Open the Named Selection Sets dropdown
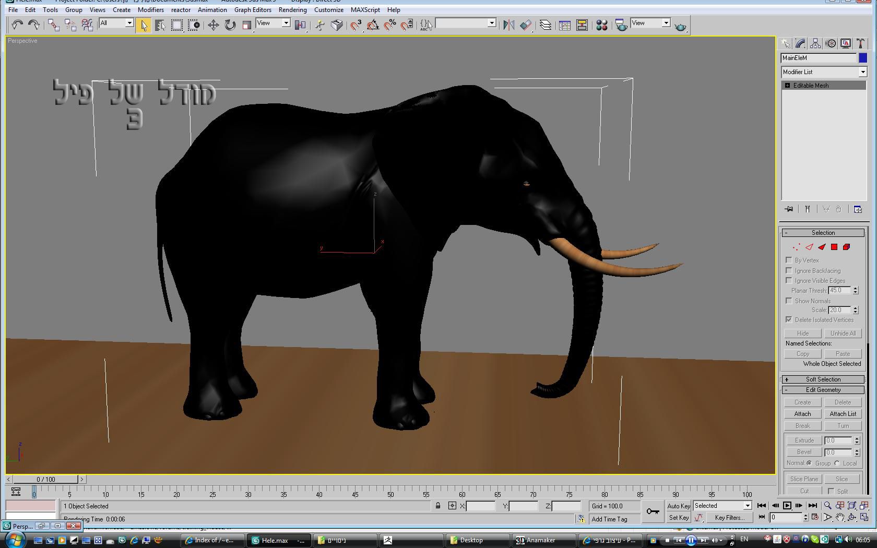This screenshot has height=548, width=877. pos(492,23)
